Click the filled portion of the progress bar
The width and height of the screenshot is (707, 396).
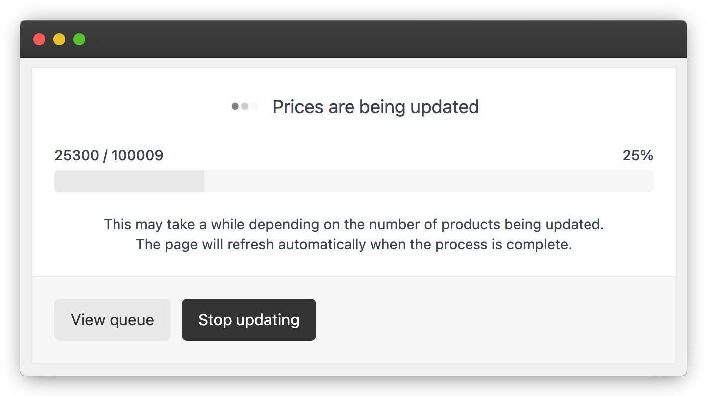129,181
